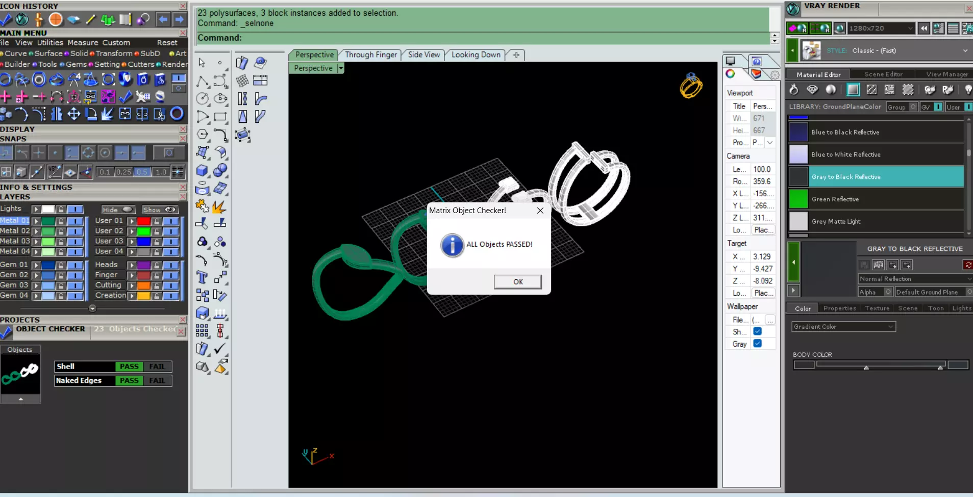Open the blue ring book library icon
Screen dimensions: 973x497
(143, 80)
